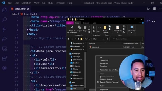Open the Edit menu in VS Code

(16, 3)
